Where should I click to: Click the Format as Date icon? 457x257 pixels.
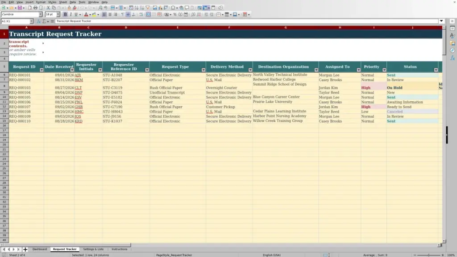click(x=186, y=14)
